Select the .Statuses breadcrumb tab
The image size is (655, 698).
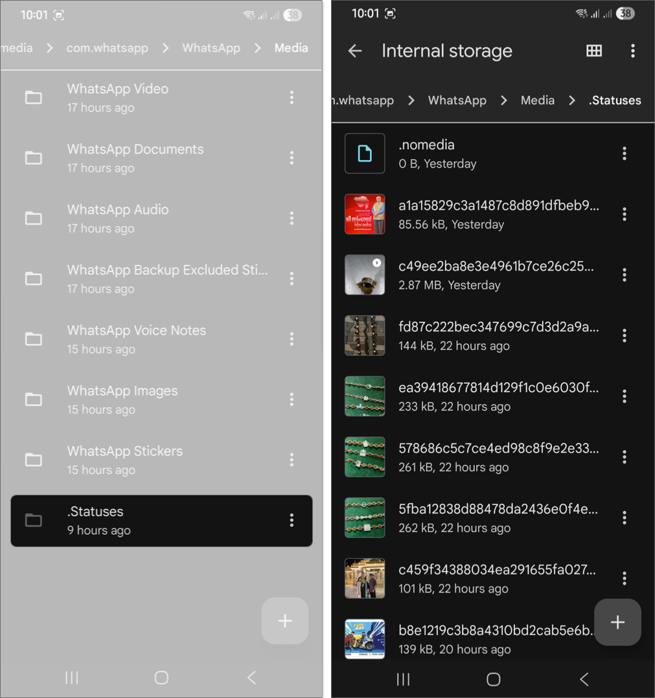(614, 100)
